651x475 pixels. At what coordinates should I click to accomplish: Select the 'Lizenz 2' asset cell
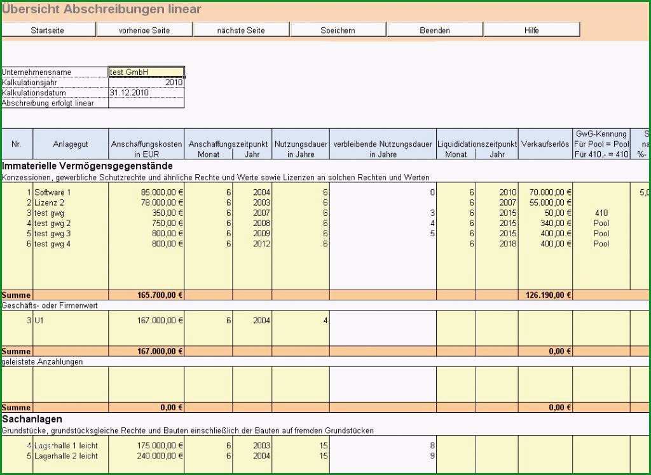pos(71,203)
